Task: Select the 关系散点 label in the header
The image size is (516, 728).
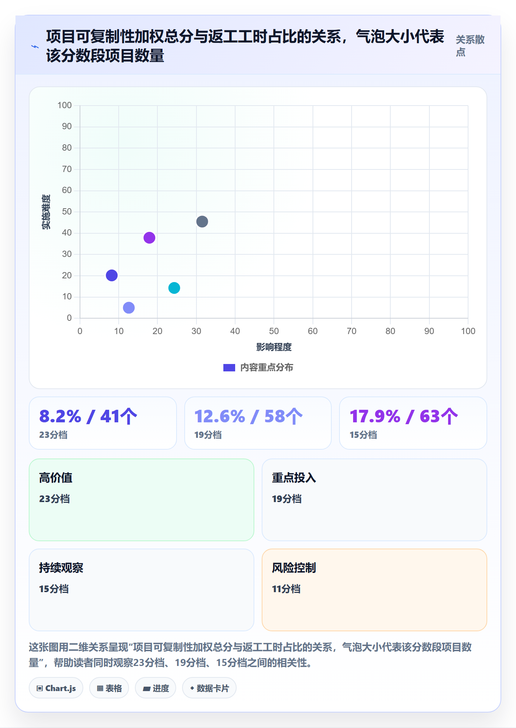Action: coord(470,46)
